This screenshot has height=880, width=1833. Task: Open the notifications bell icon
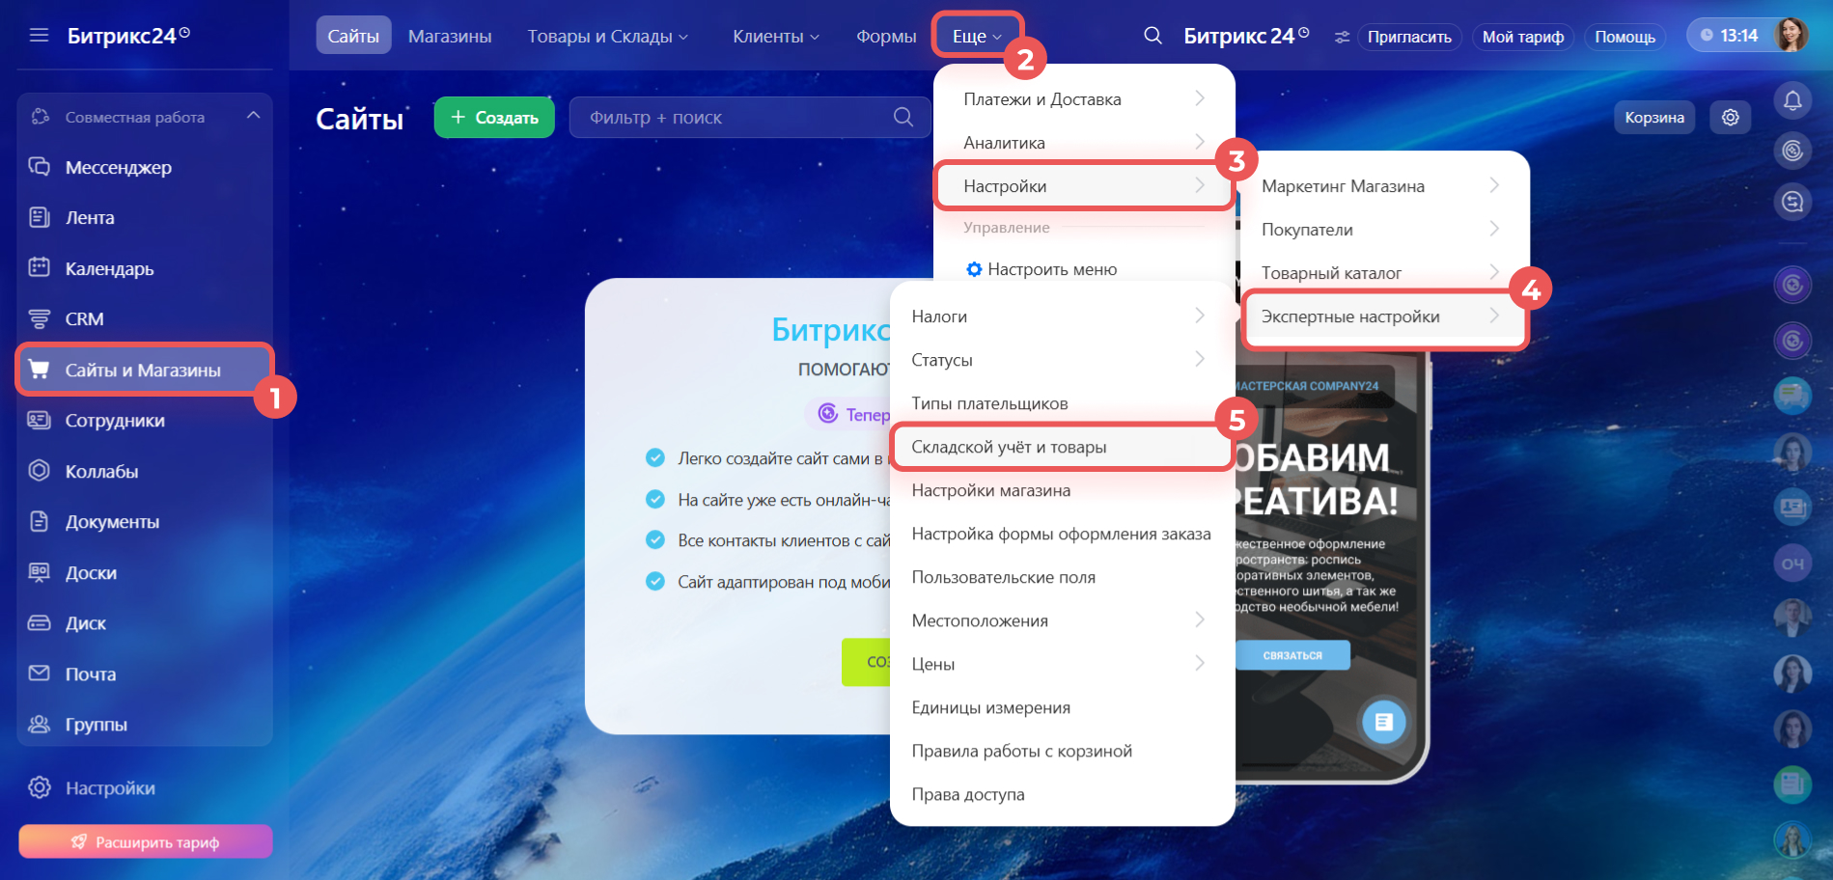[1792, 100]
